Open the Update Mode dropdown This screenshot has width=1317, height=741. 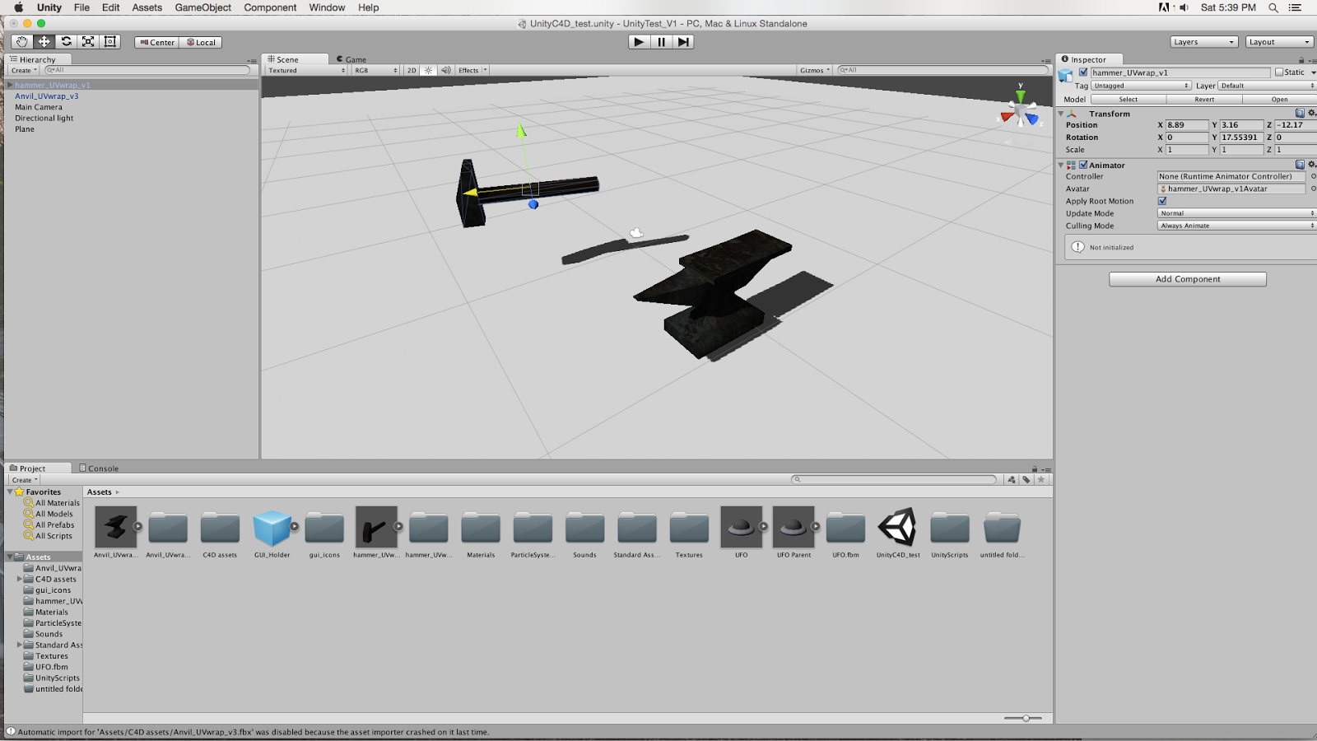pyautogui.click(x=1236, y=213)
